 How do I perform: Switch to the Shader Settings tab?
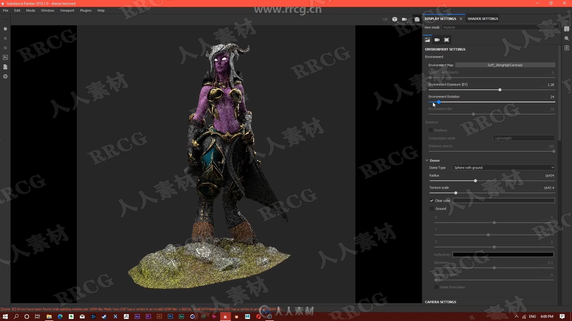coord(483,19)
